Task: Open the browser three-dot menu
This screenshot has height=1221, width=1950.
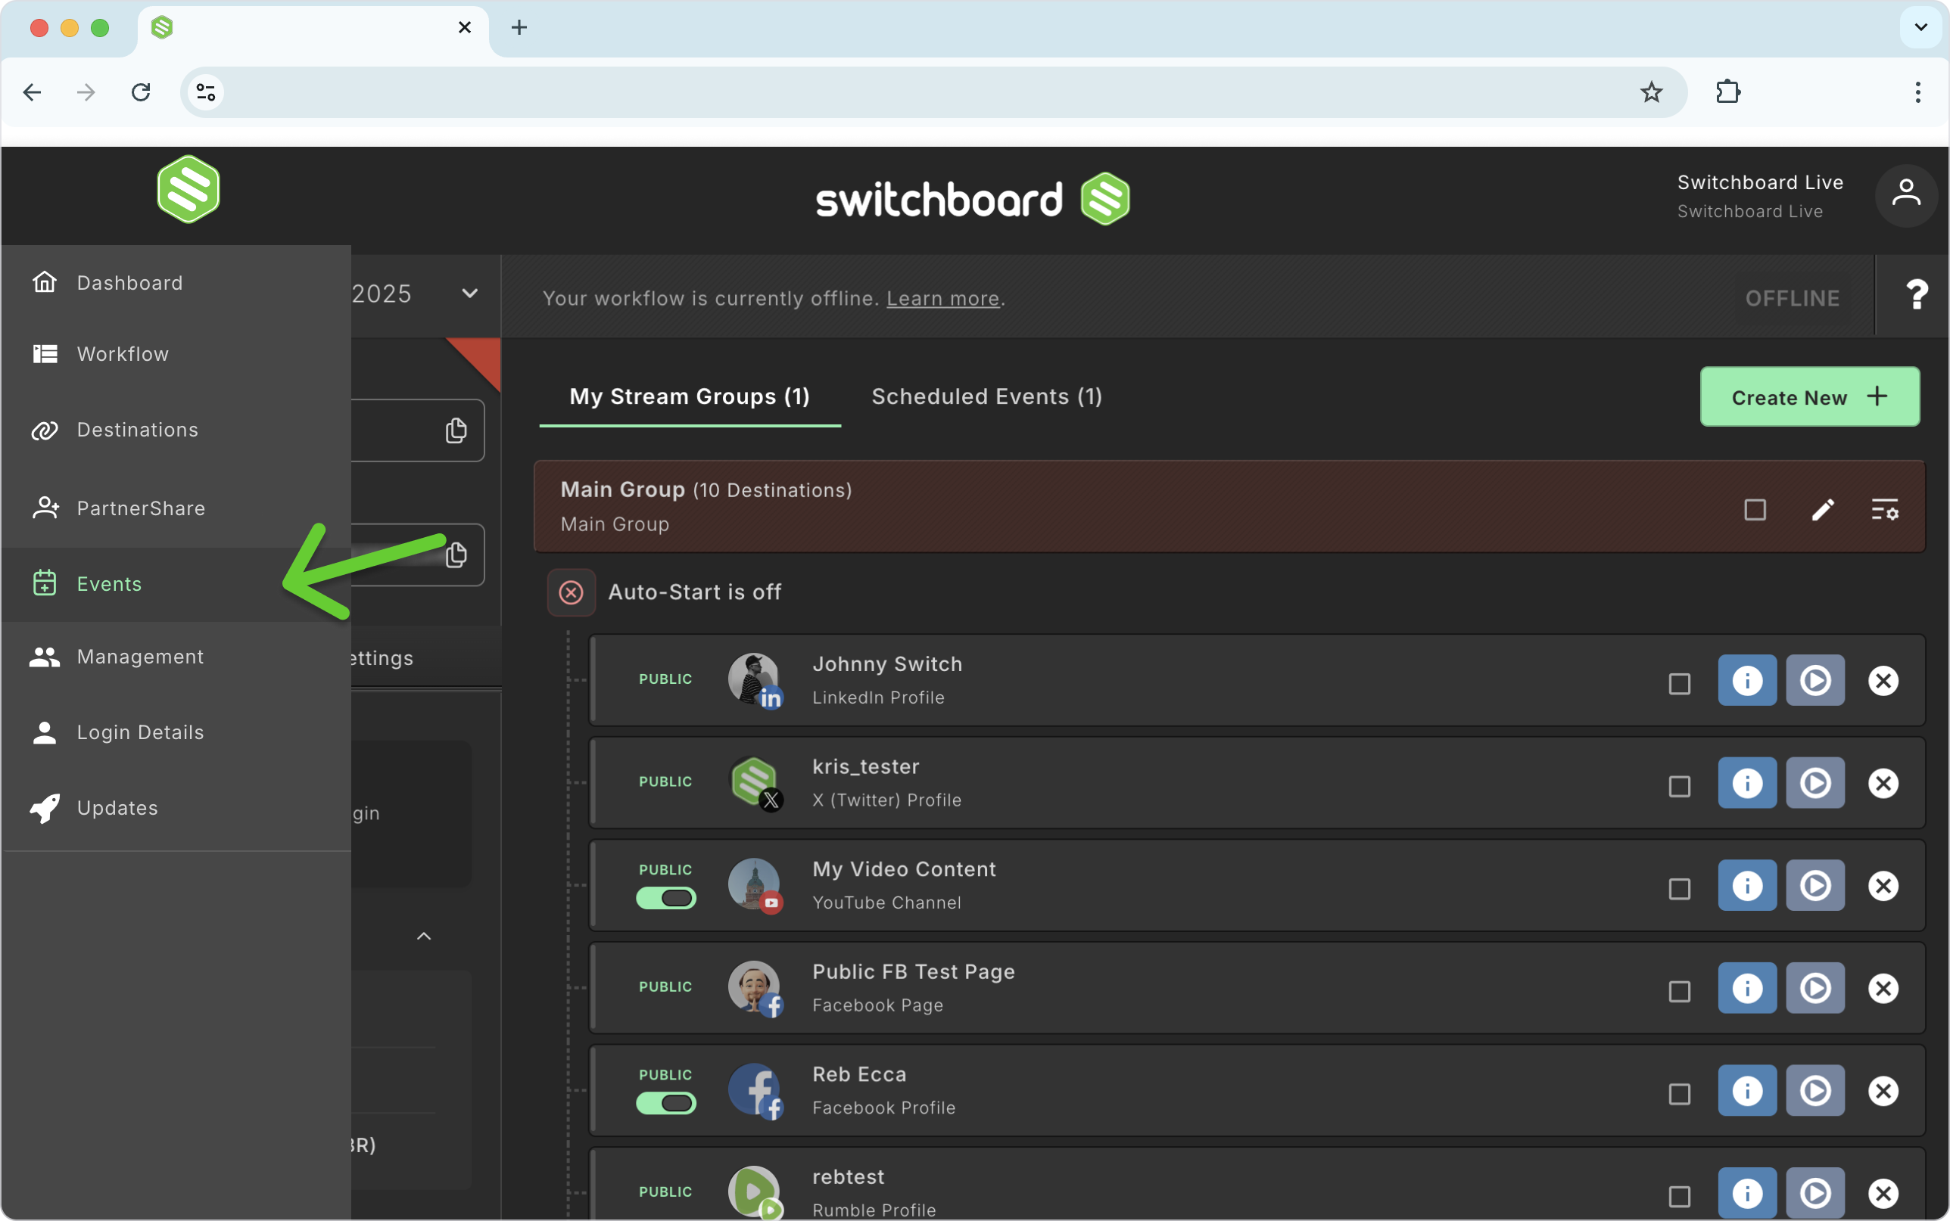Action: point(1917,92)
